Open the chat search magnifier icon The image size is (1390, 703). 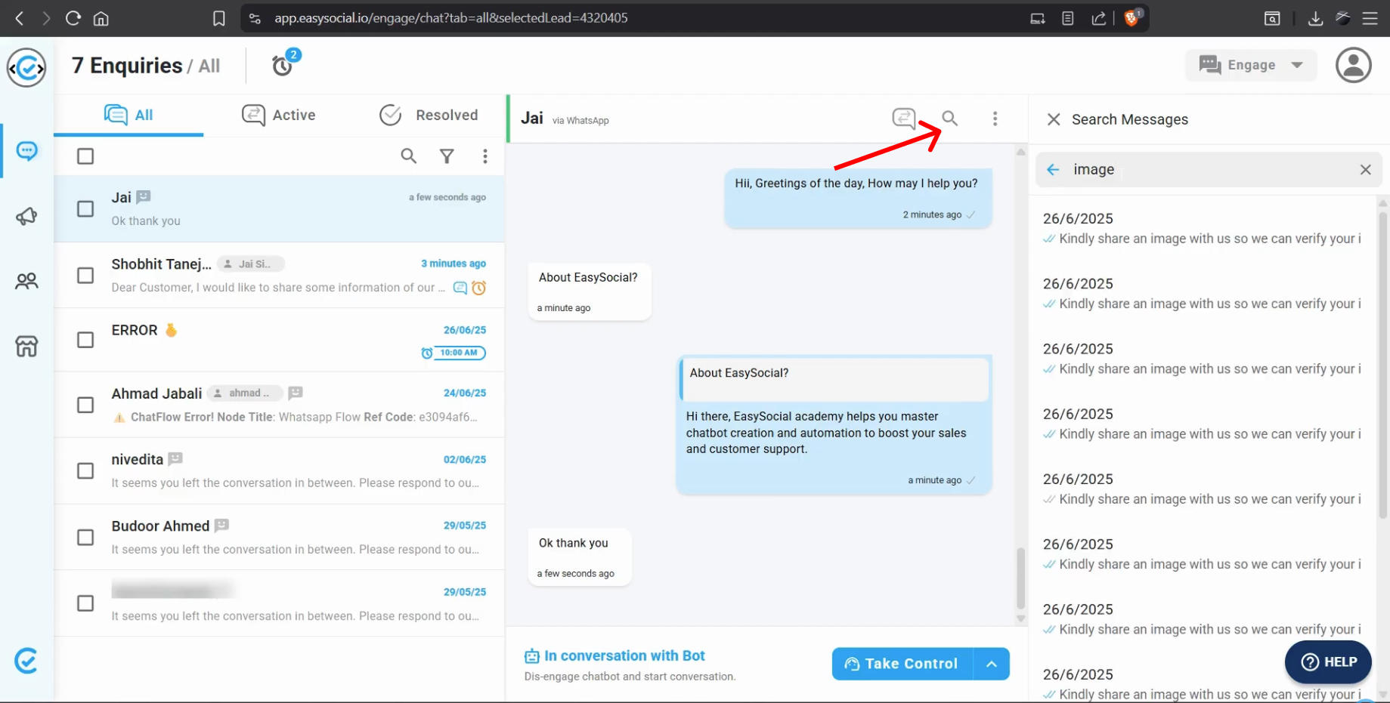(x=949, y=119)
